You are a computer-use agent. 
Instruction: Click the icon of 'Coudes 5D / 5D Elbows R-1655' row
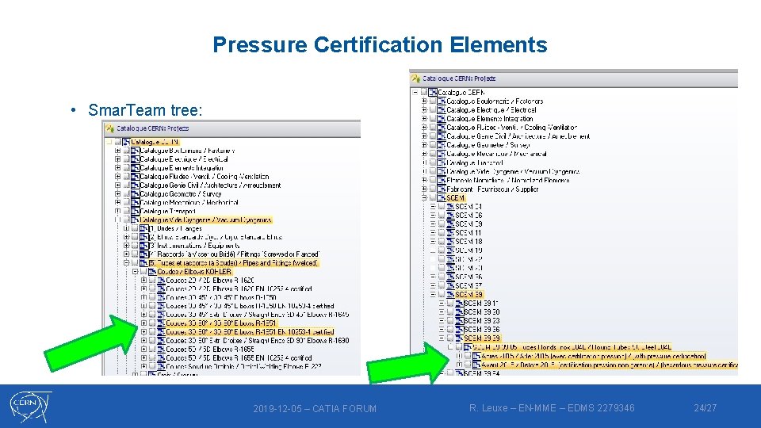tap(161, 350)
